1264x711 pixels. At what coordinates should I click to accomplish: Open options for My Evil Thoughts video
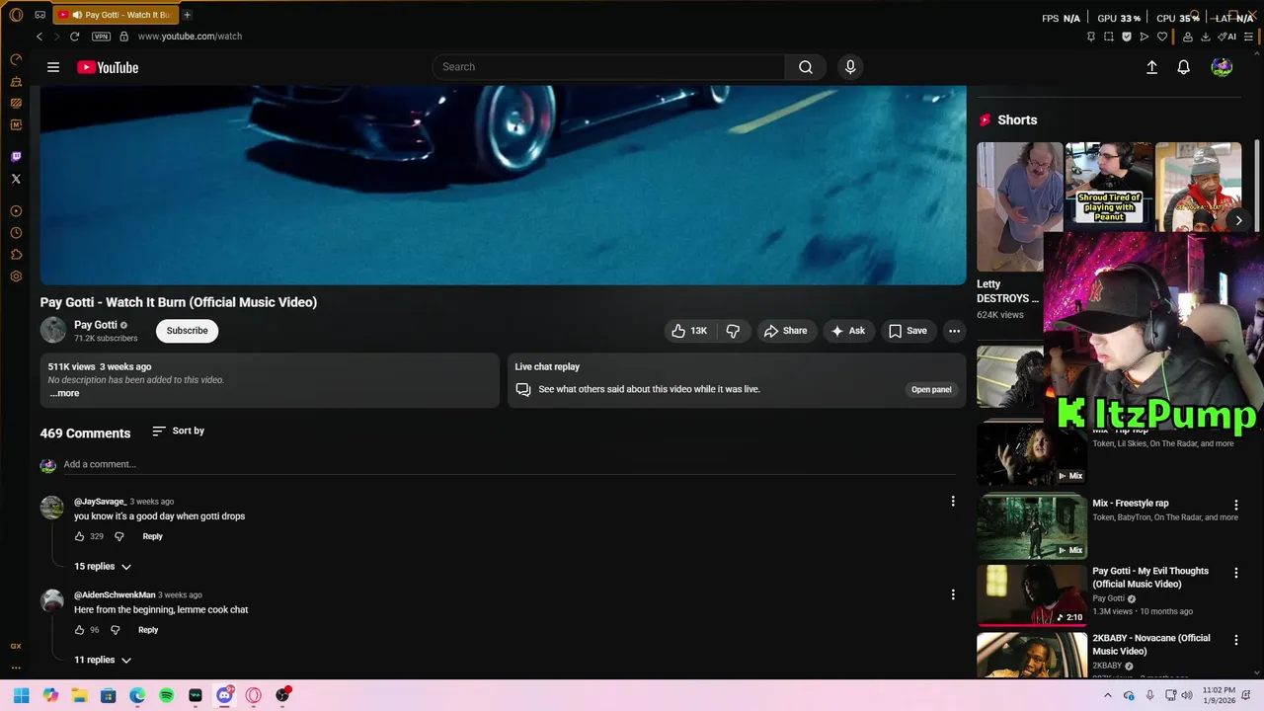coord(1235,573)
